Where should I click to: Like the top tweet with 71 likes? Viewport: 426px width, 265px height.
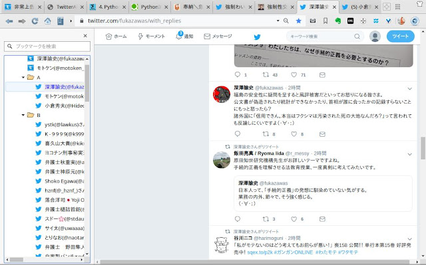(x=294, y=74)
